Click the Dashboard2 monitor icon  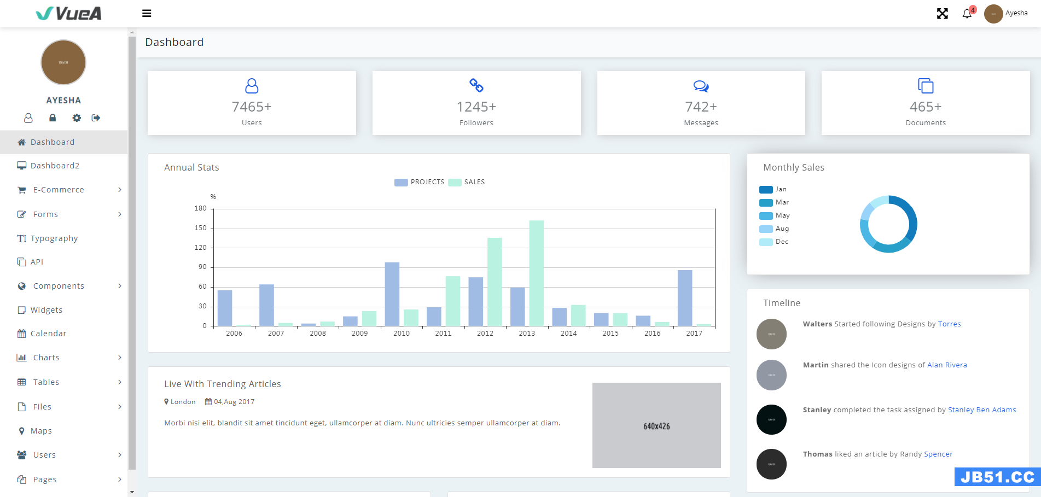click(21, 166)
